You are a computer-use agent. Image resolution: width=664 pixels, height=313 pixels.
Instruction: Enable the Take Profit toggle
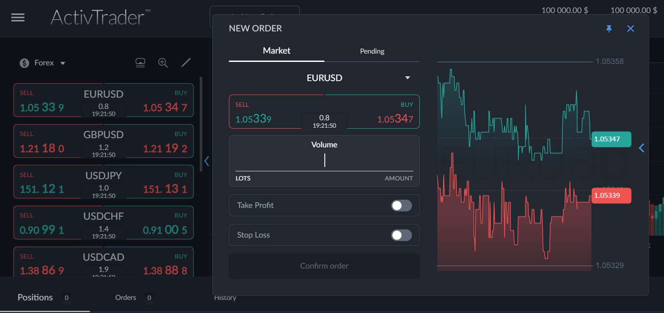(x=401, y=205)
